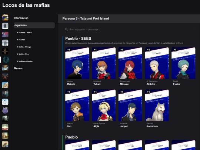Open the red-and-purple pixel art game icon
The width and height of the screenshot is (200, 150).
[x=5, y=34]
